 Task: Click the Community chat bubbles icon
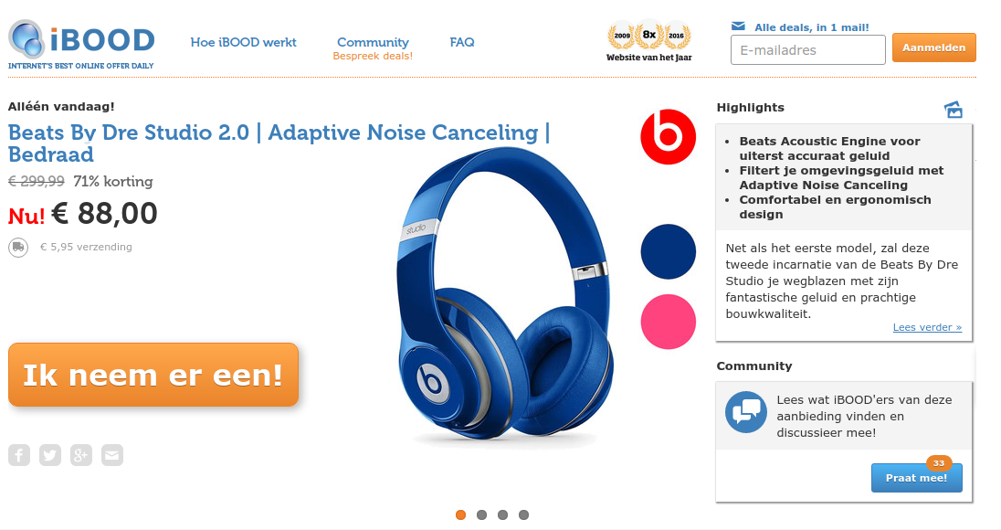pos(745,412)
